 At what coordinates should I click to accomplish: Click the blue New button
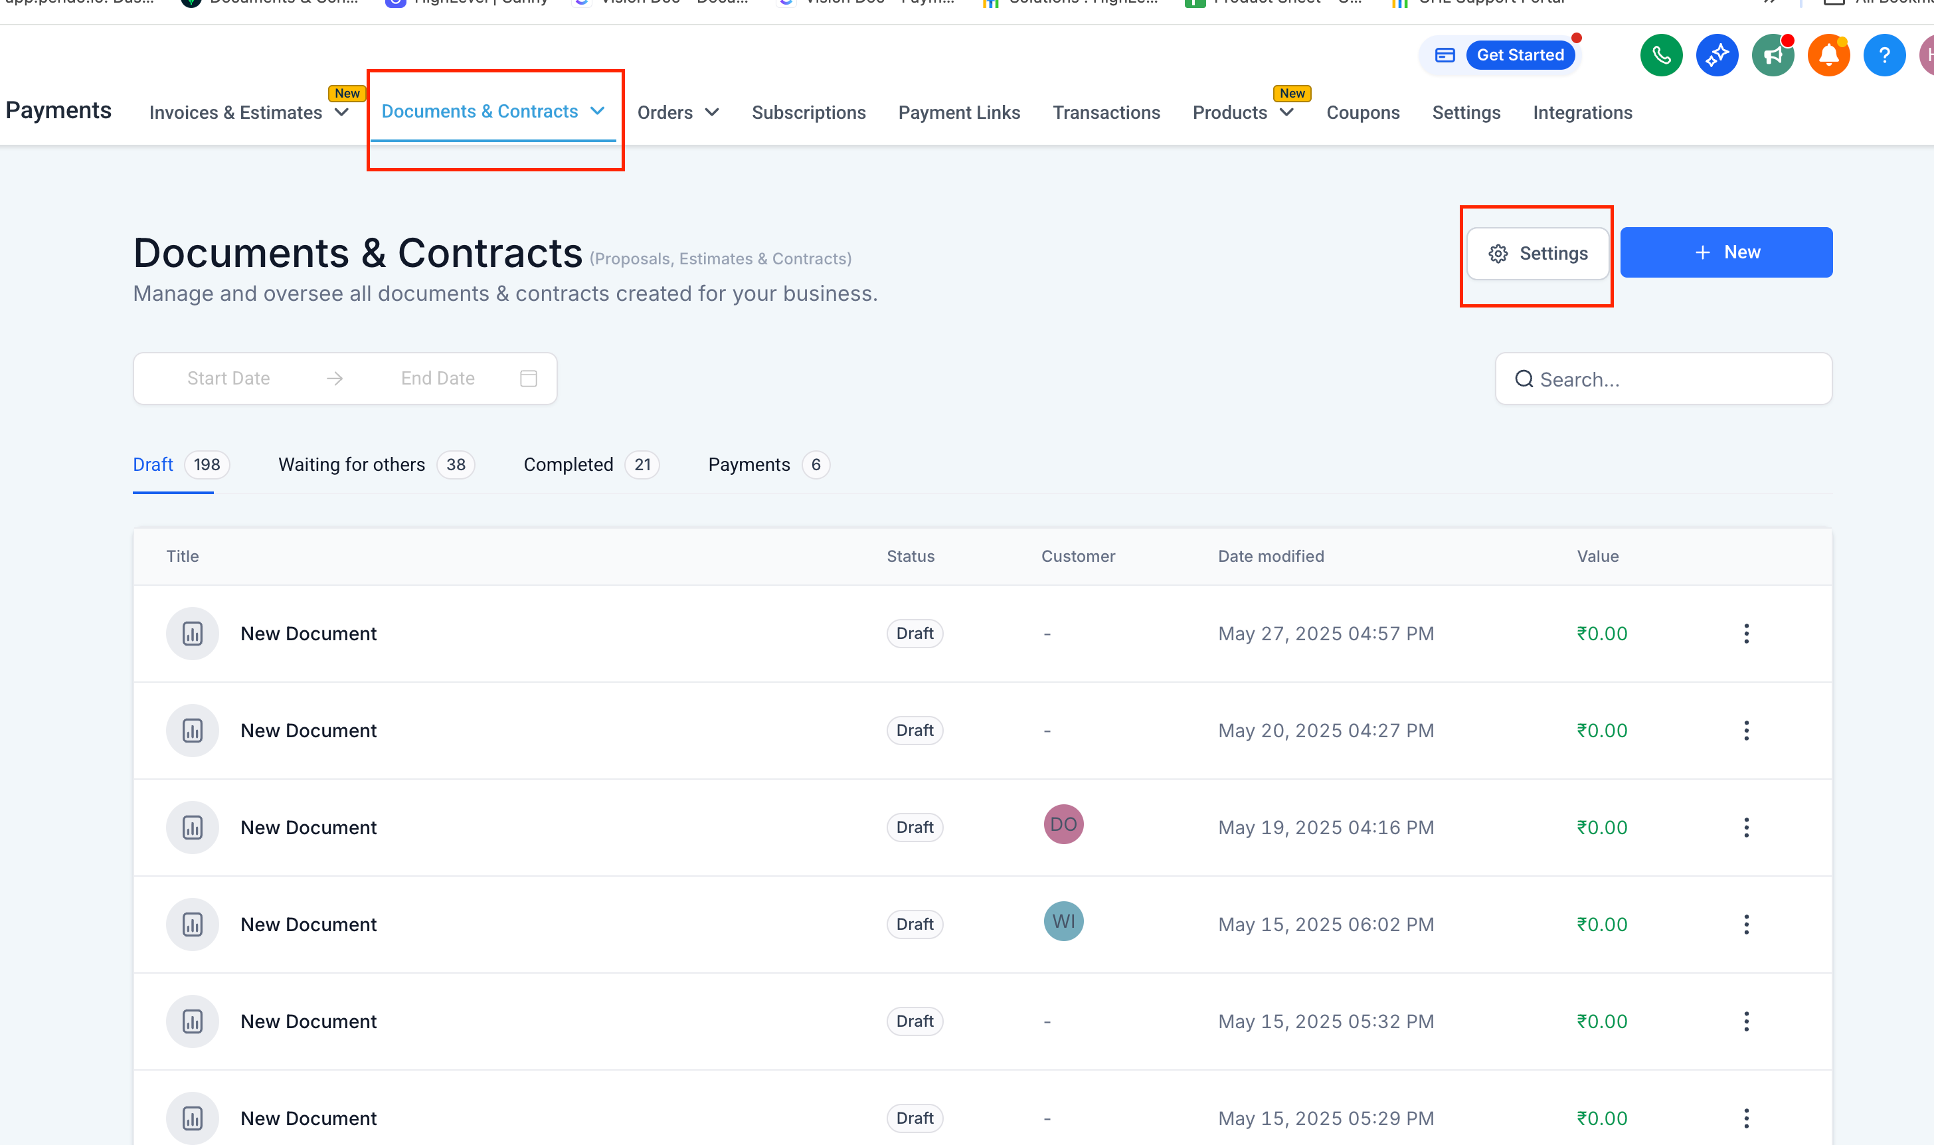click(1725, 252)
